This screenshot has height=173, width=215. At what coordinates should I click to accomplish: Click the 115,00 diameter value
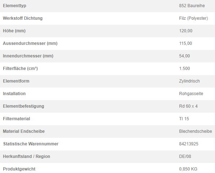pyautogui.click(x=185, y=43)
